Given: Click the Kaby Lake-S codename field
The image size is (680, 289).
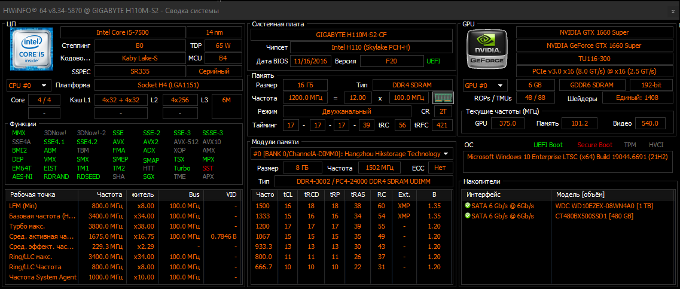Looking at the screenshot, I should click(x=139, y=58).
